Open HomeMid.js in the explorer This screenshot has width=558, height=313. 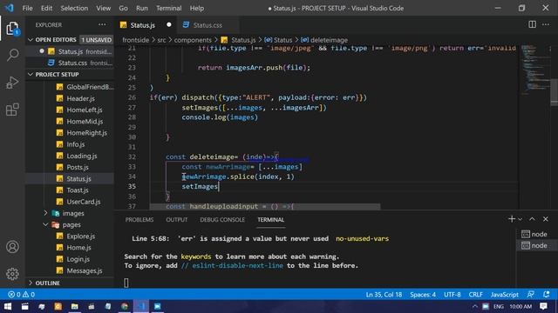[85, 122]
